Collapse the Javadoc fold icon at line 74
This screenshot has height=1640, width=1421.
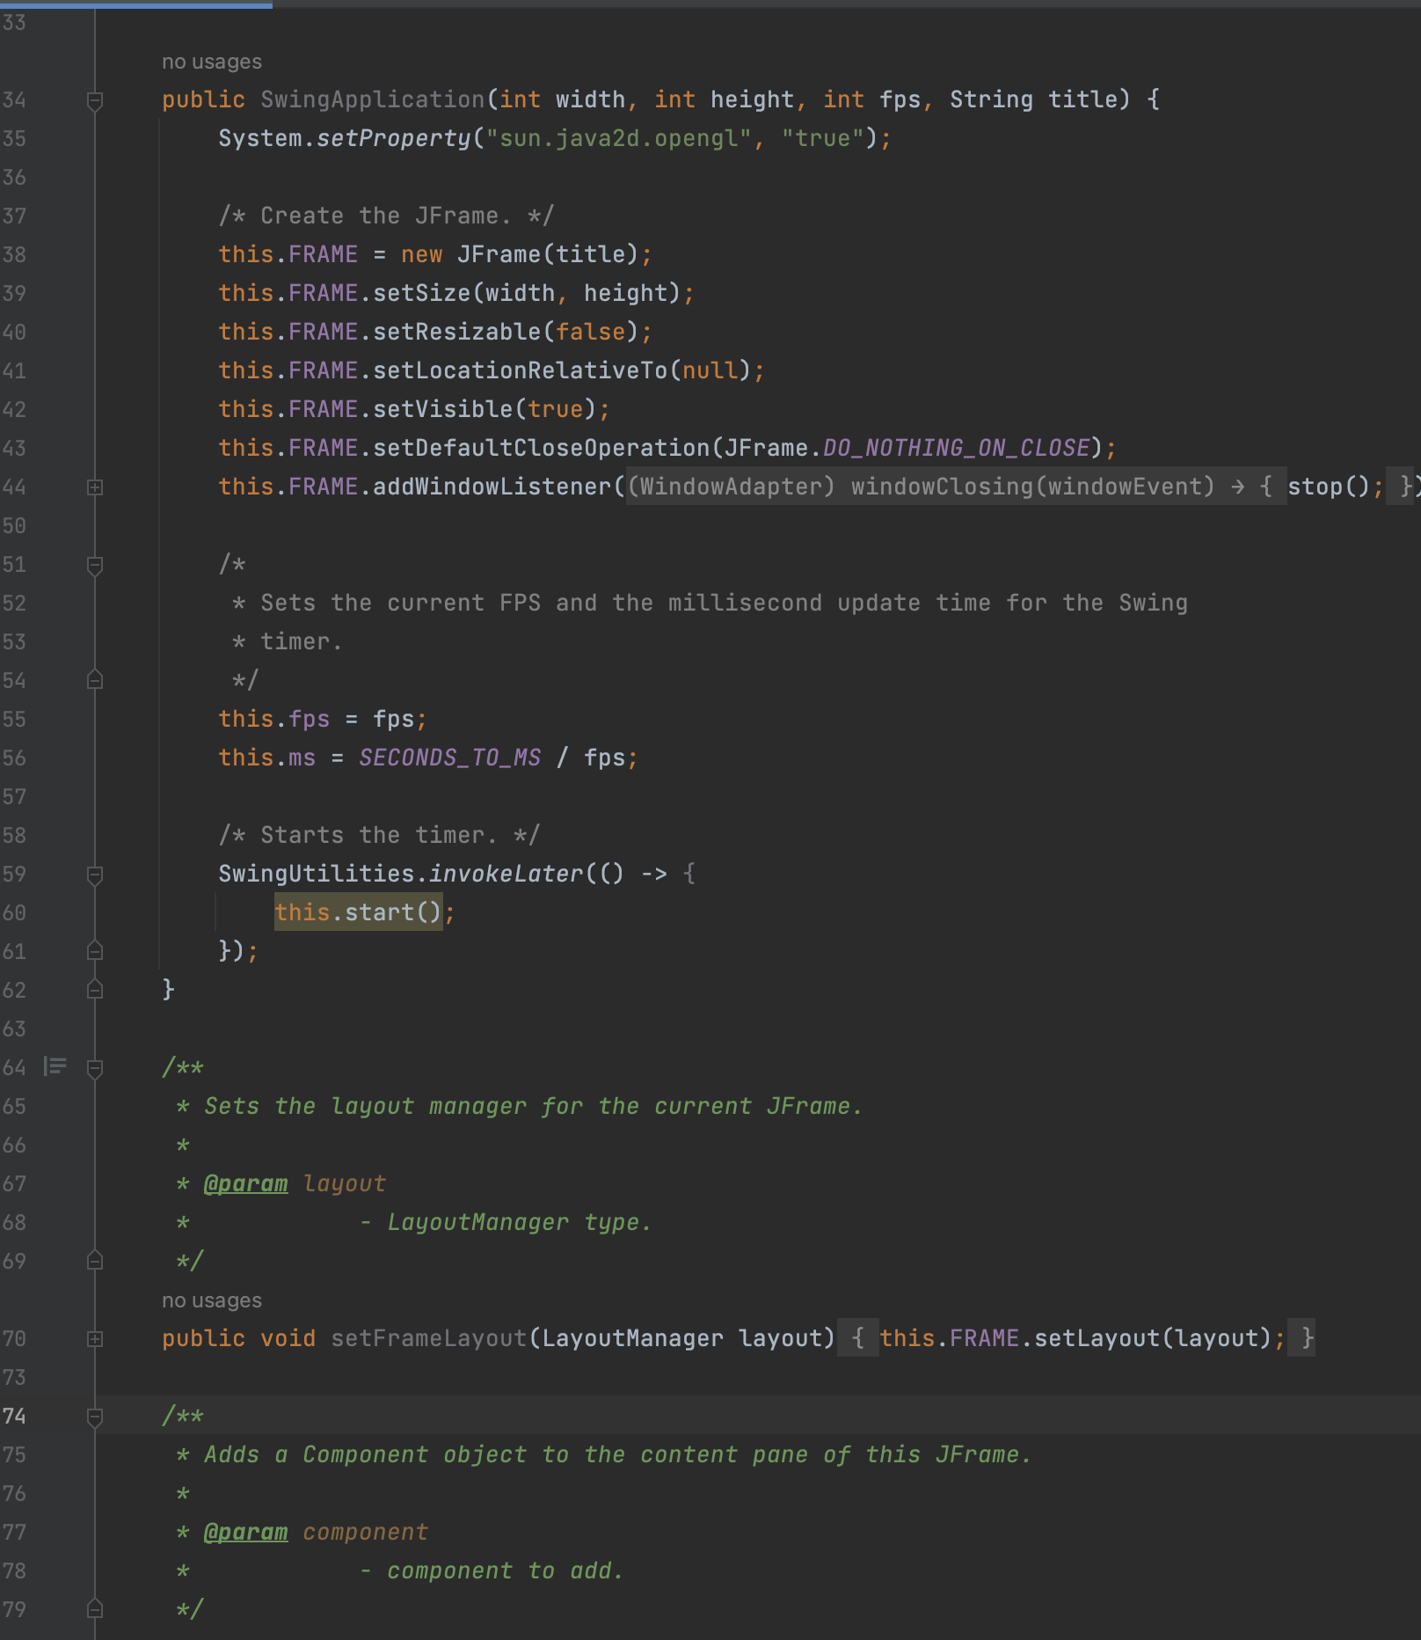[95, 1416]
